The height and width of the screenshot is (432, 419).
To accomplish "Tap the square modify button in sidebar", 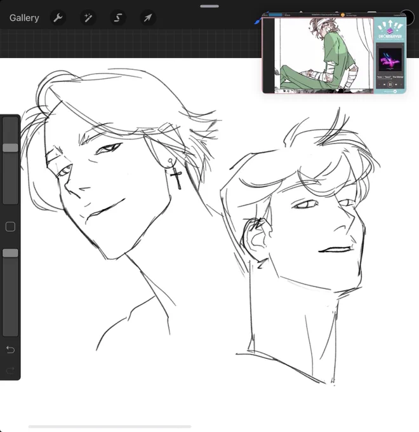I will 10,227.
